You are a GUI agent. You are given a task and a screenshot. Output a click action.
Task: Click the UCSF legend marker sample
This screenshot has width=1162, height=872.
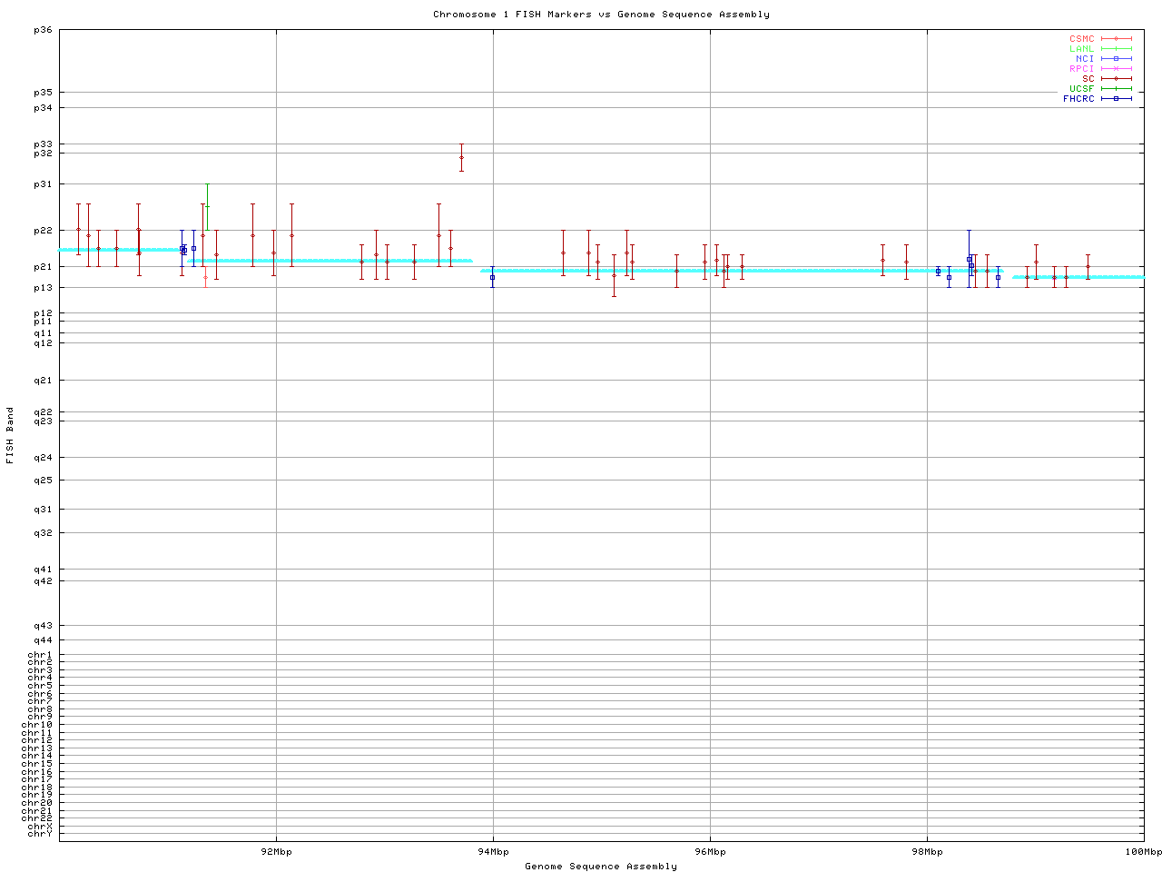click(1116, 89)
